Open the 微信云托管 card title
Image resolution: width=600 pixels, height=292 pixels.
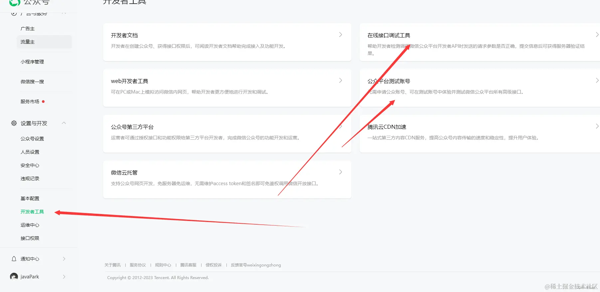click(x=124, y=173)
